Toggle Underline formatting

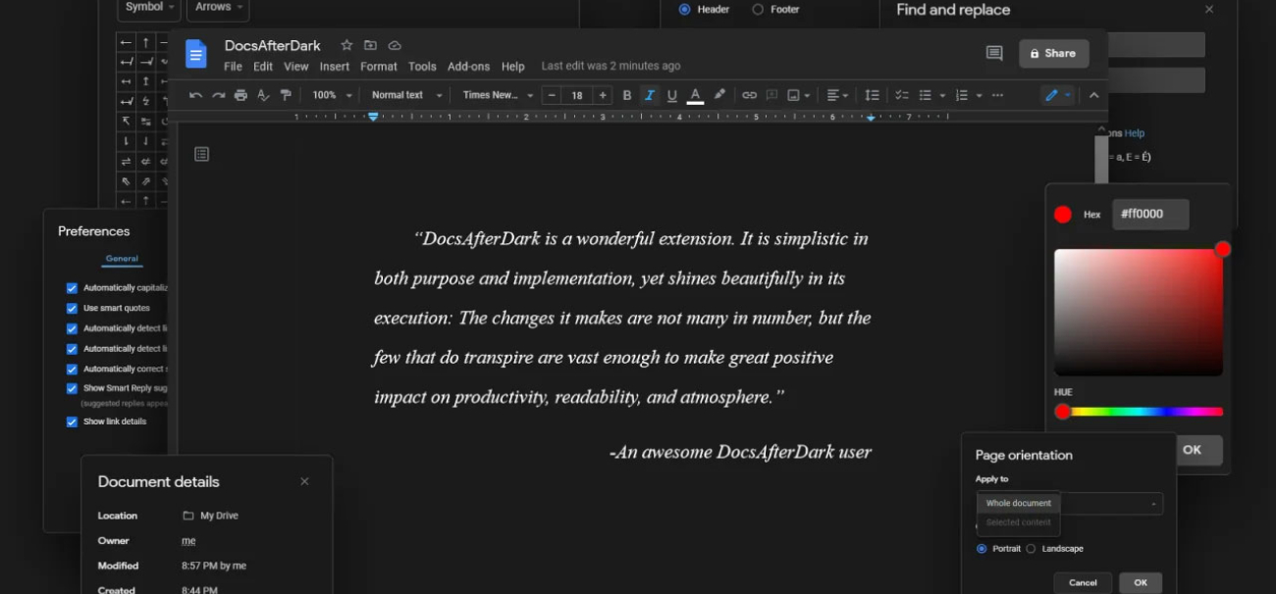click(672, 95)
